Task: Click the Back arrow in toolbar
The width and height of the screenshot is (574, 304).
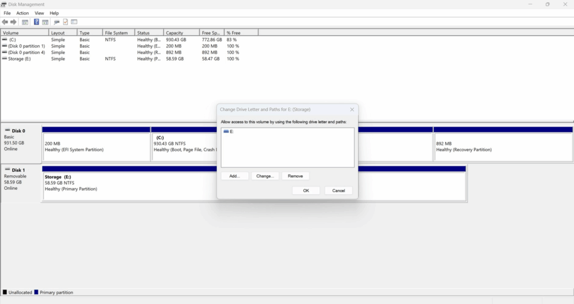Action: pos(4,22)
